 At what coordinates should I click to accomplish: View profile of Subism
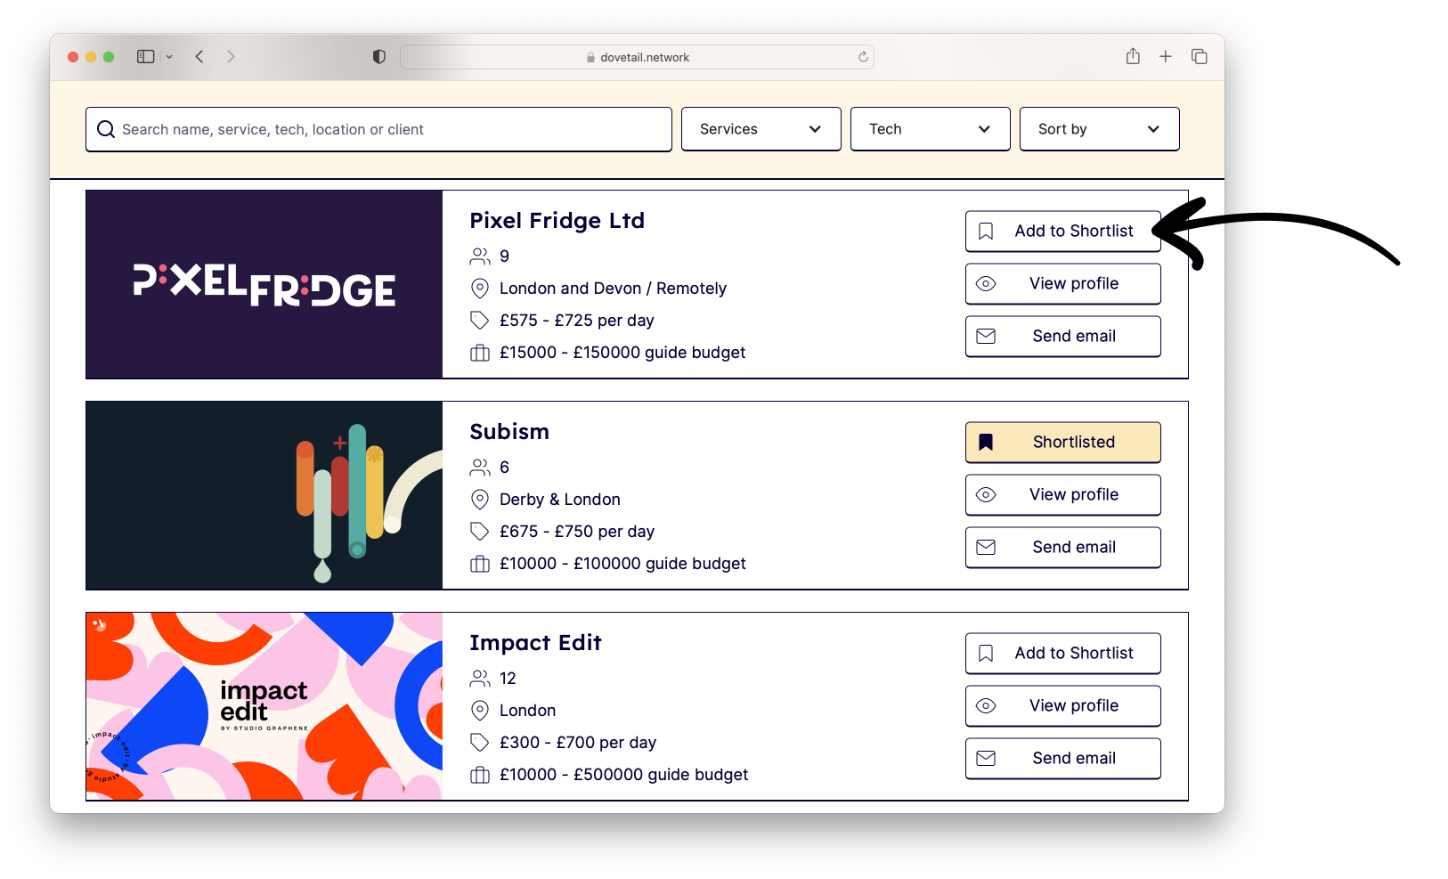point(1062,494)
